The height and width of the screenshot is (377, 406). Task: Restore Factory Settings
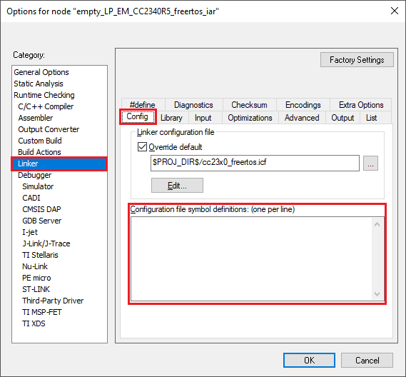pos(357,60)
